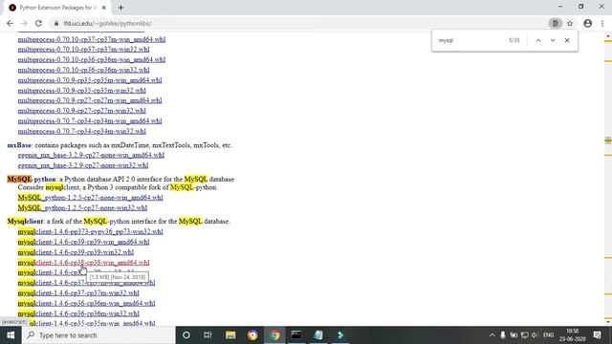
Task: Download multiprocess-0.70.10-cp37-cp37m-win_amd64.whl
Action: click(92, 39)
